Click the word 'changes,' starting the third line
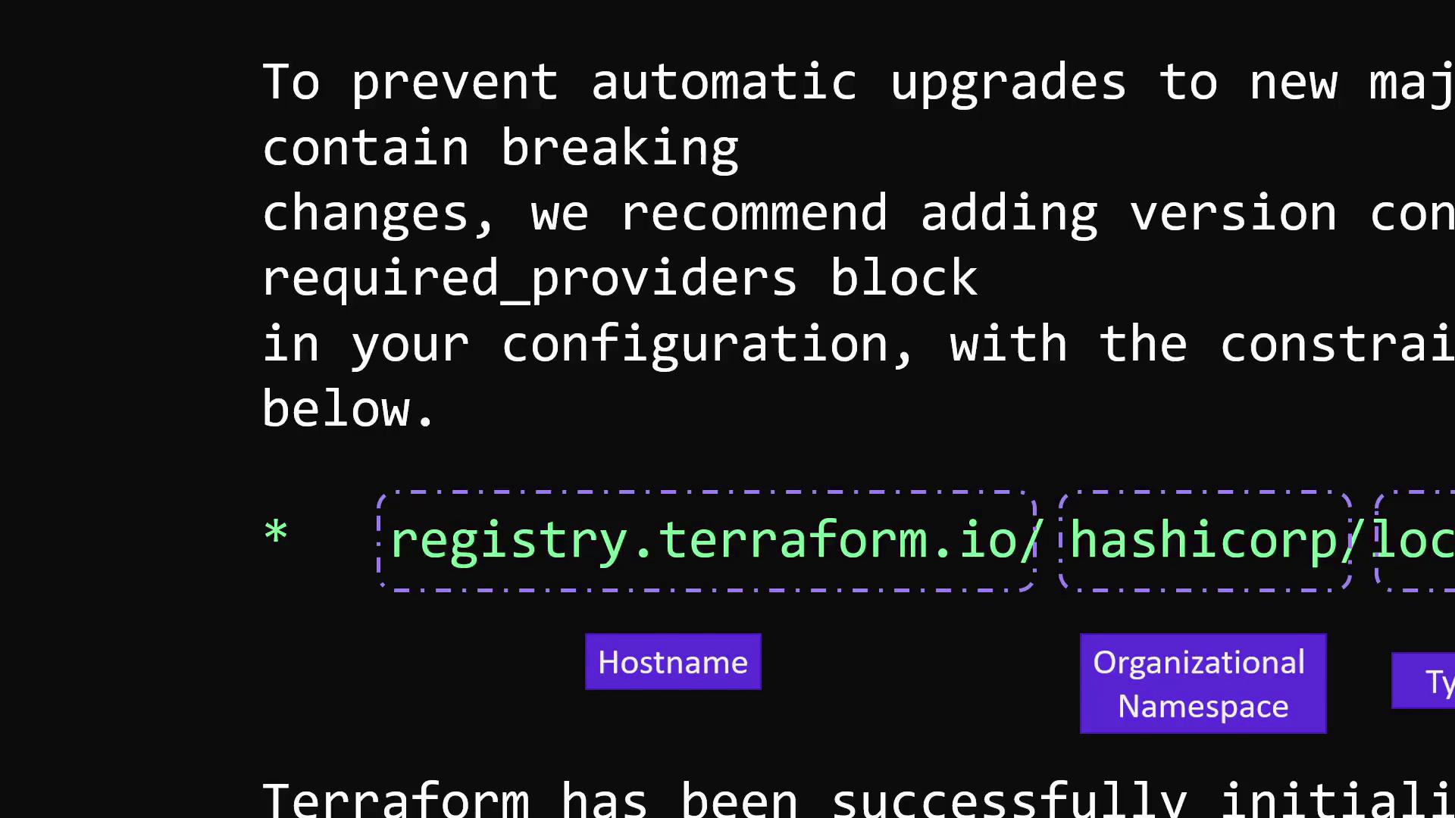Image resolution: width=1455 pixels, height=818 pixels. [x=378, y=214]
